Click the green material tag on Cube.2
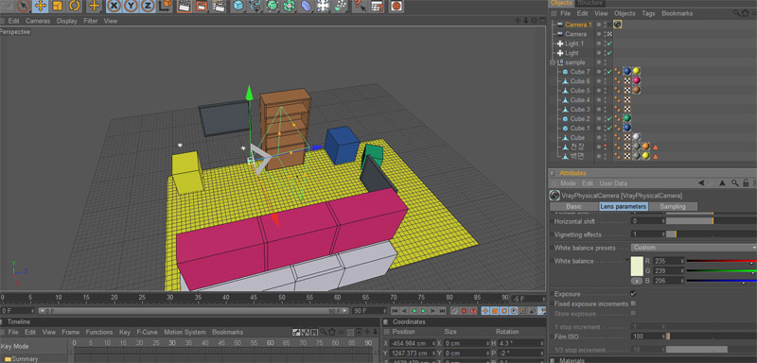Viewport: 757px width, 363px height. pos(627,118)
